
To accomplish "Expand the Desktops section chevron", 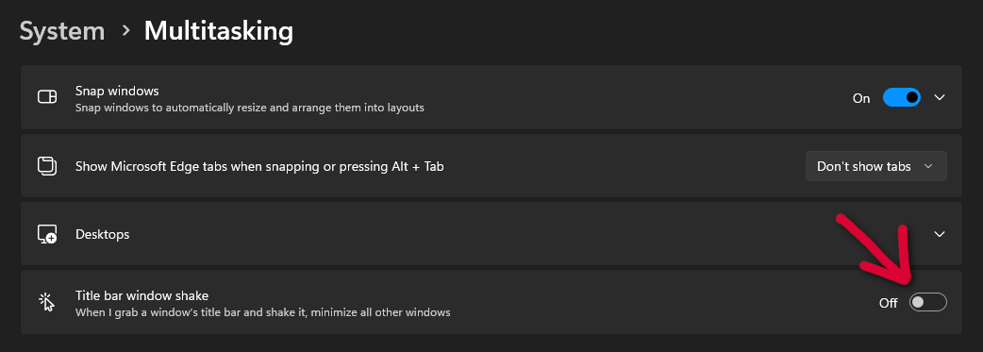I will (939, 234).
